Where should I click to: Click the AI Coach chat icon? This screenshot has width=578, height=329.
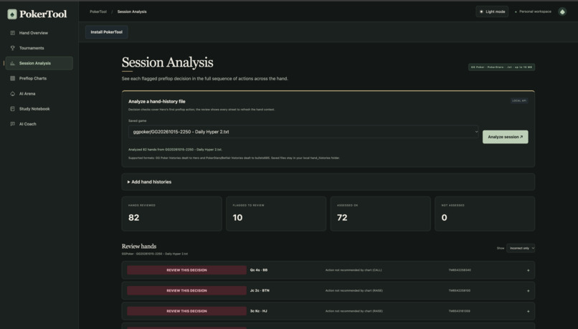12,124
